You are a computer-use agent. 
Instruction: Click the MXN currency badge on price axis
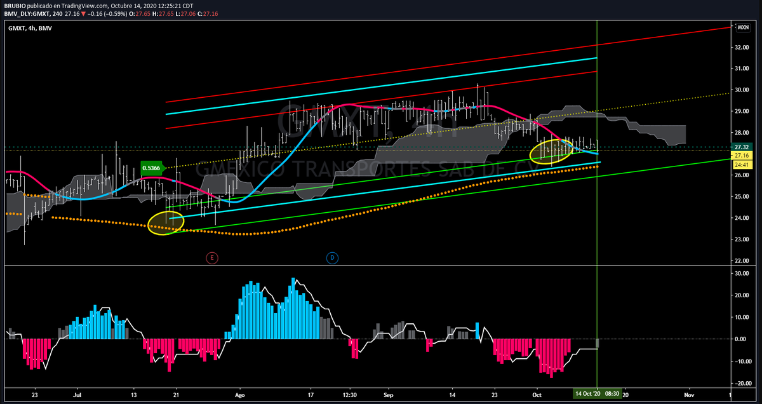pos(742,27)
